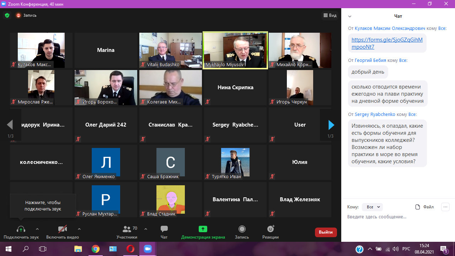Viewport: 455px width, 256px height.
Task: Go to previous page of video gallery
Action: 10,125
